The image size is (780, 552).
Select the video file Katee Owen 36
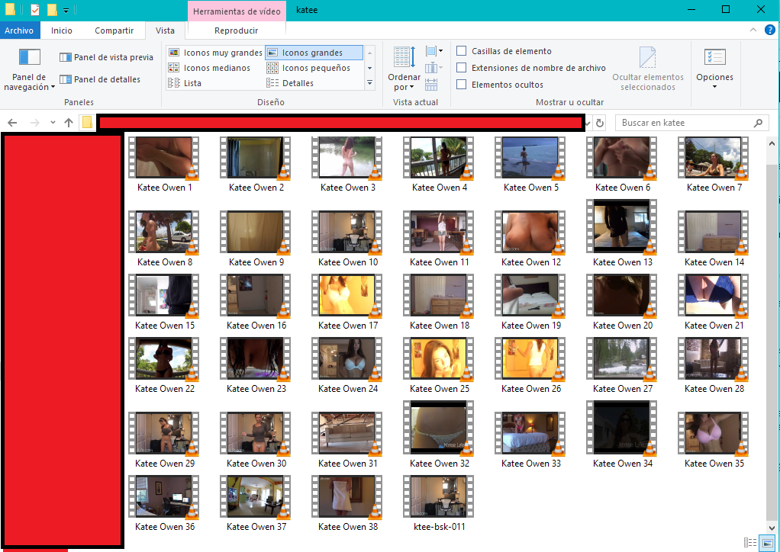(164, 503)
